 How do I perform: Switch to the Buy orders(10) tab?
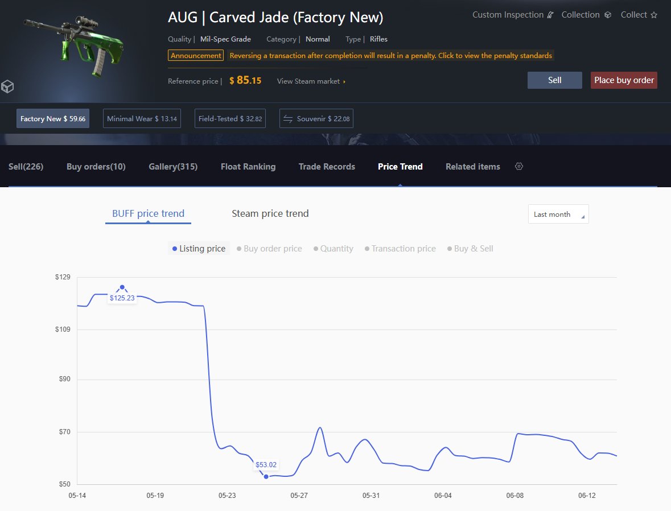pyautogui.click(x=96, y=167)
